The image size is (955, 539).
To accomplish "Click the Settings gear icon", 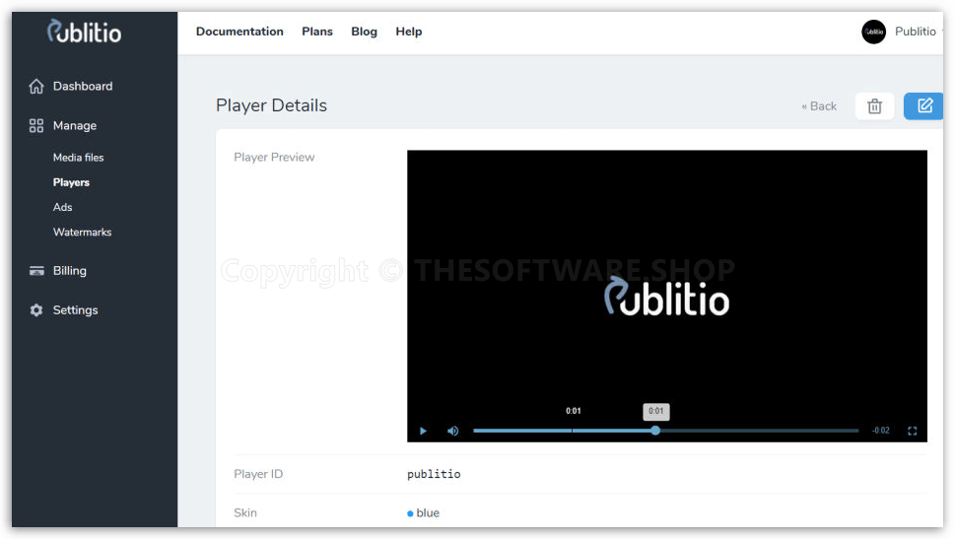I will pyautogui.click(x=36, y=310).
